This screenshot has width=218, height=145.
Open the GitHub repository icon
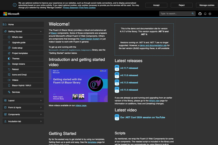tap(200, 14)
